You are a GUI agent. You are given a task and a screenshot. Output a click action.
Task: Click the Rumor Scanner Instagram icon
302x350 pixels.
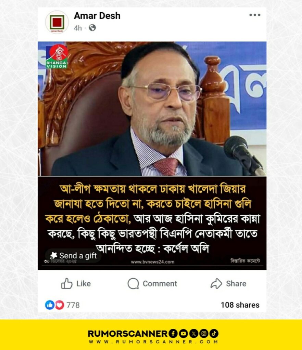click(204, 334)
